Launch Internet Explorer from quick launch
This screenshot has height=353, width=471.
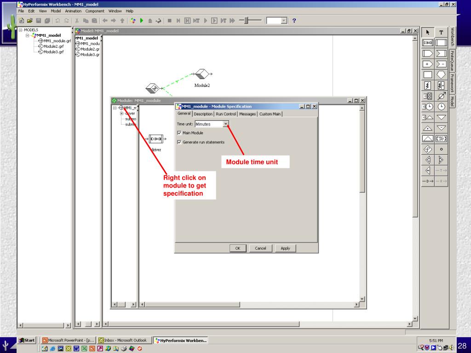(x=52, y=348)
